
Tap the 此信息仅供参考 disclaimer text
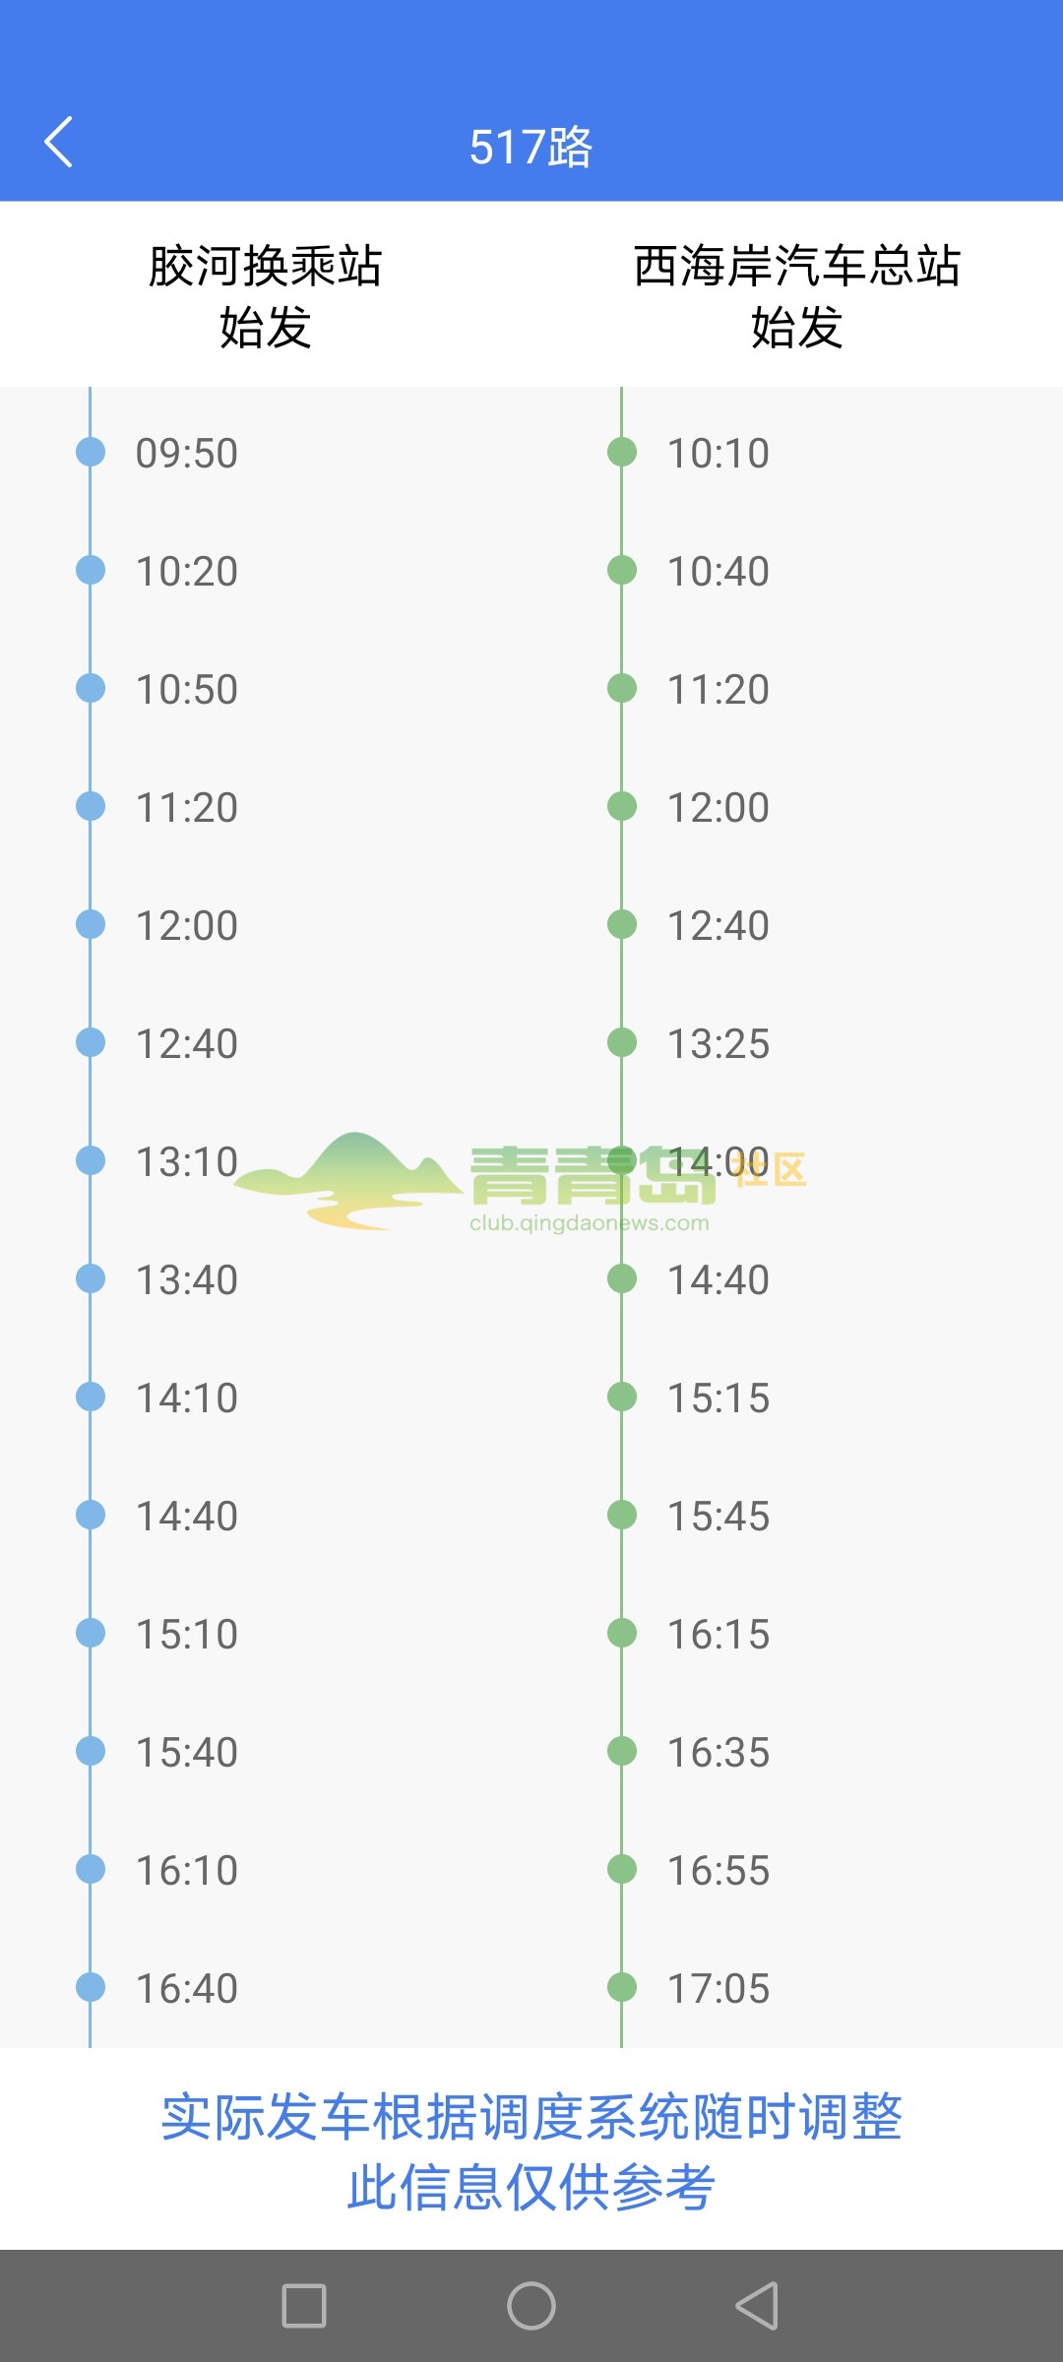pyautogui.click(x=531, y=2188)
